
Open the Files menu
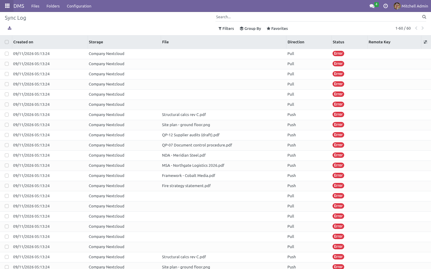pos(35,6)
